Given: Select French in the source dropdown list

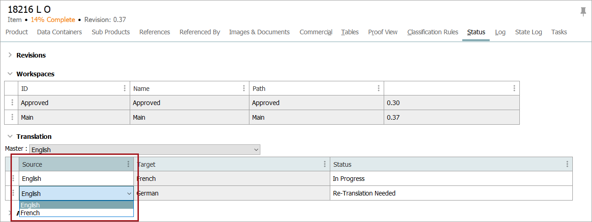Looking at the screenshot, I should [x=30, y=213].
